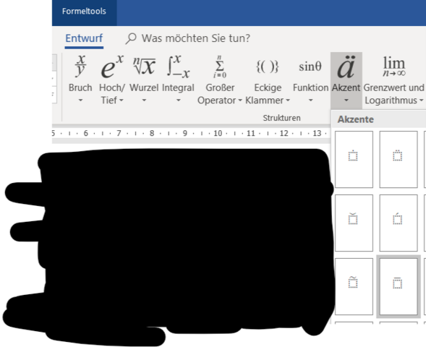Image resolution: width=426 pixels, height=347 pixels.
Task: Click the 'Was möchten Sie tun?' search field
Action: point(188,38)
